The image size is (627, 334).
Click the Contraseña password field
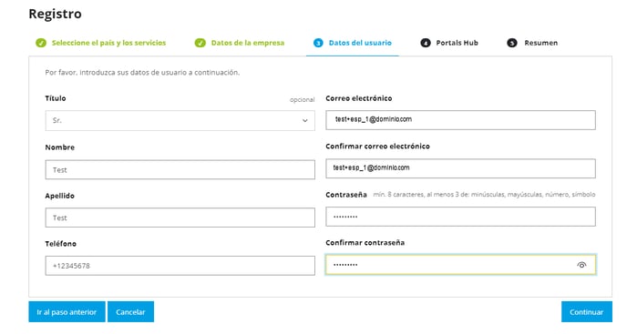460,217
